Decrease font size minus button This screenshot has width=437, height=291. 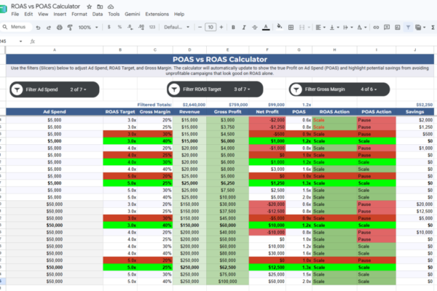(x=200, y=27)
